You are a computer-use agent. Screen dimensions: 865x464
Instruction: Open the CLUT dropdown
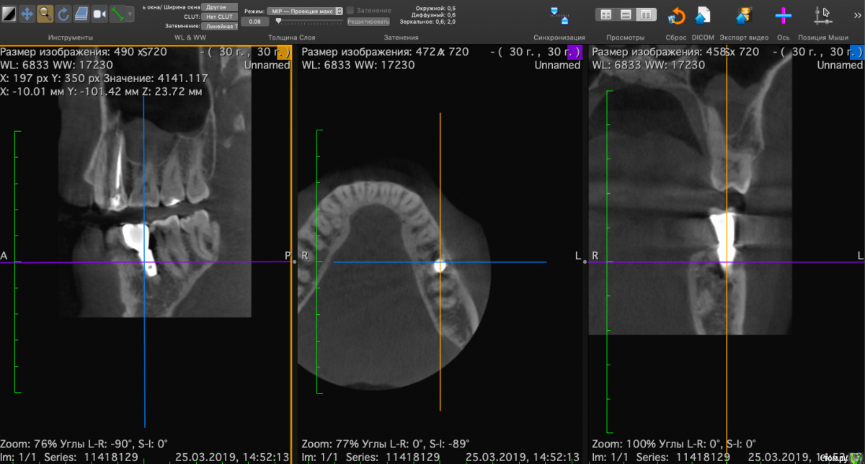point(219,16)
